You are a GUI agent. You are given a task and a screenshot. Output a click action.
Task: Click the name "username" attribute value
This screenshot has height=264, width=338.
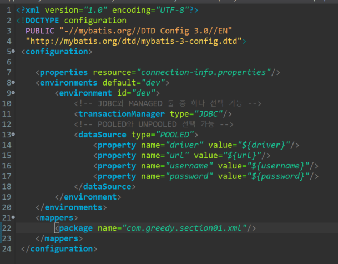189,166
